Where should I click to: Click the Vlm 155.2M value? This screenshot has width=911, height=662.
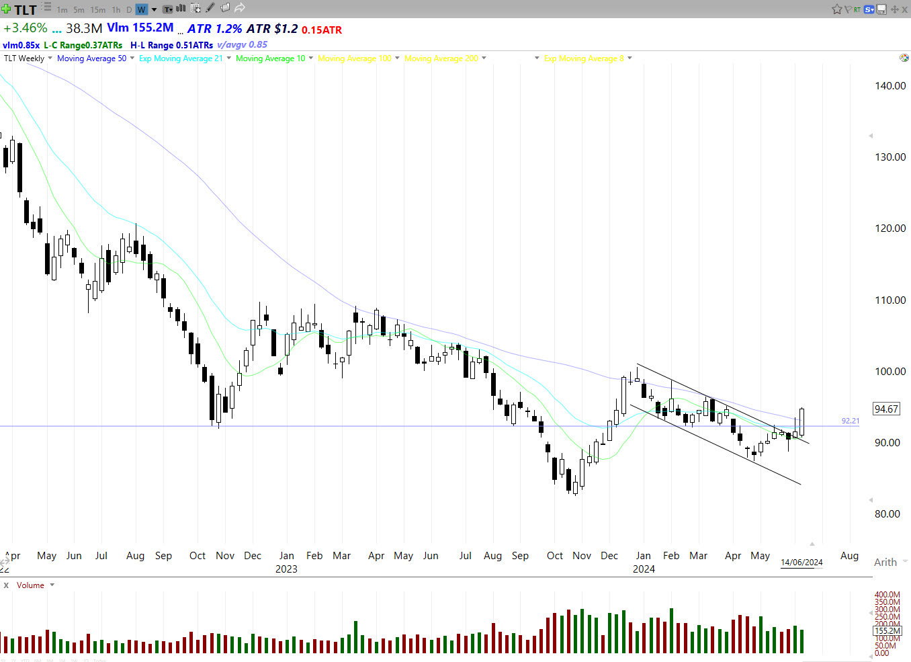click(x=140, y=28)
